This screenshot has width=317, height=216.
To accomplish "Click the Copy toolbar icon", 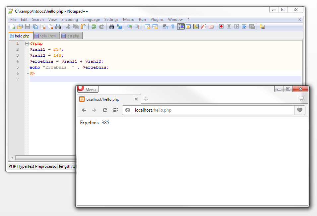I will (x=76, y=27).
